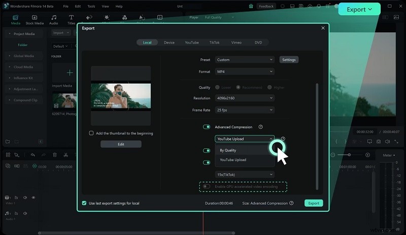Viewport: 406px width, 235px height.
Task: Open the Audio library tab icon
Action: click(53, 20)
